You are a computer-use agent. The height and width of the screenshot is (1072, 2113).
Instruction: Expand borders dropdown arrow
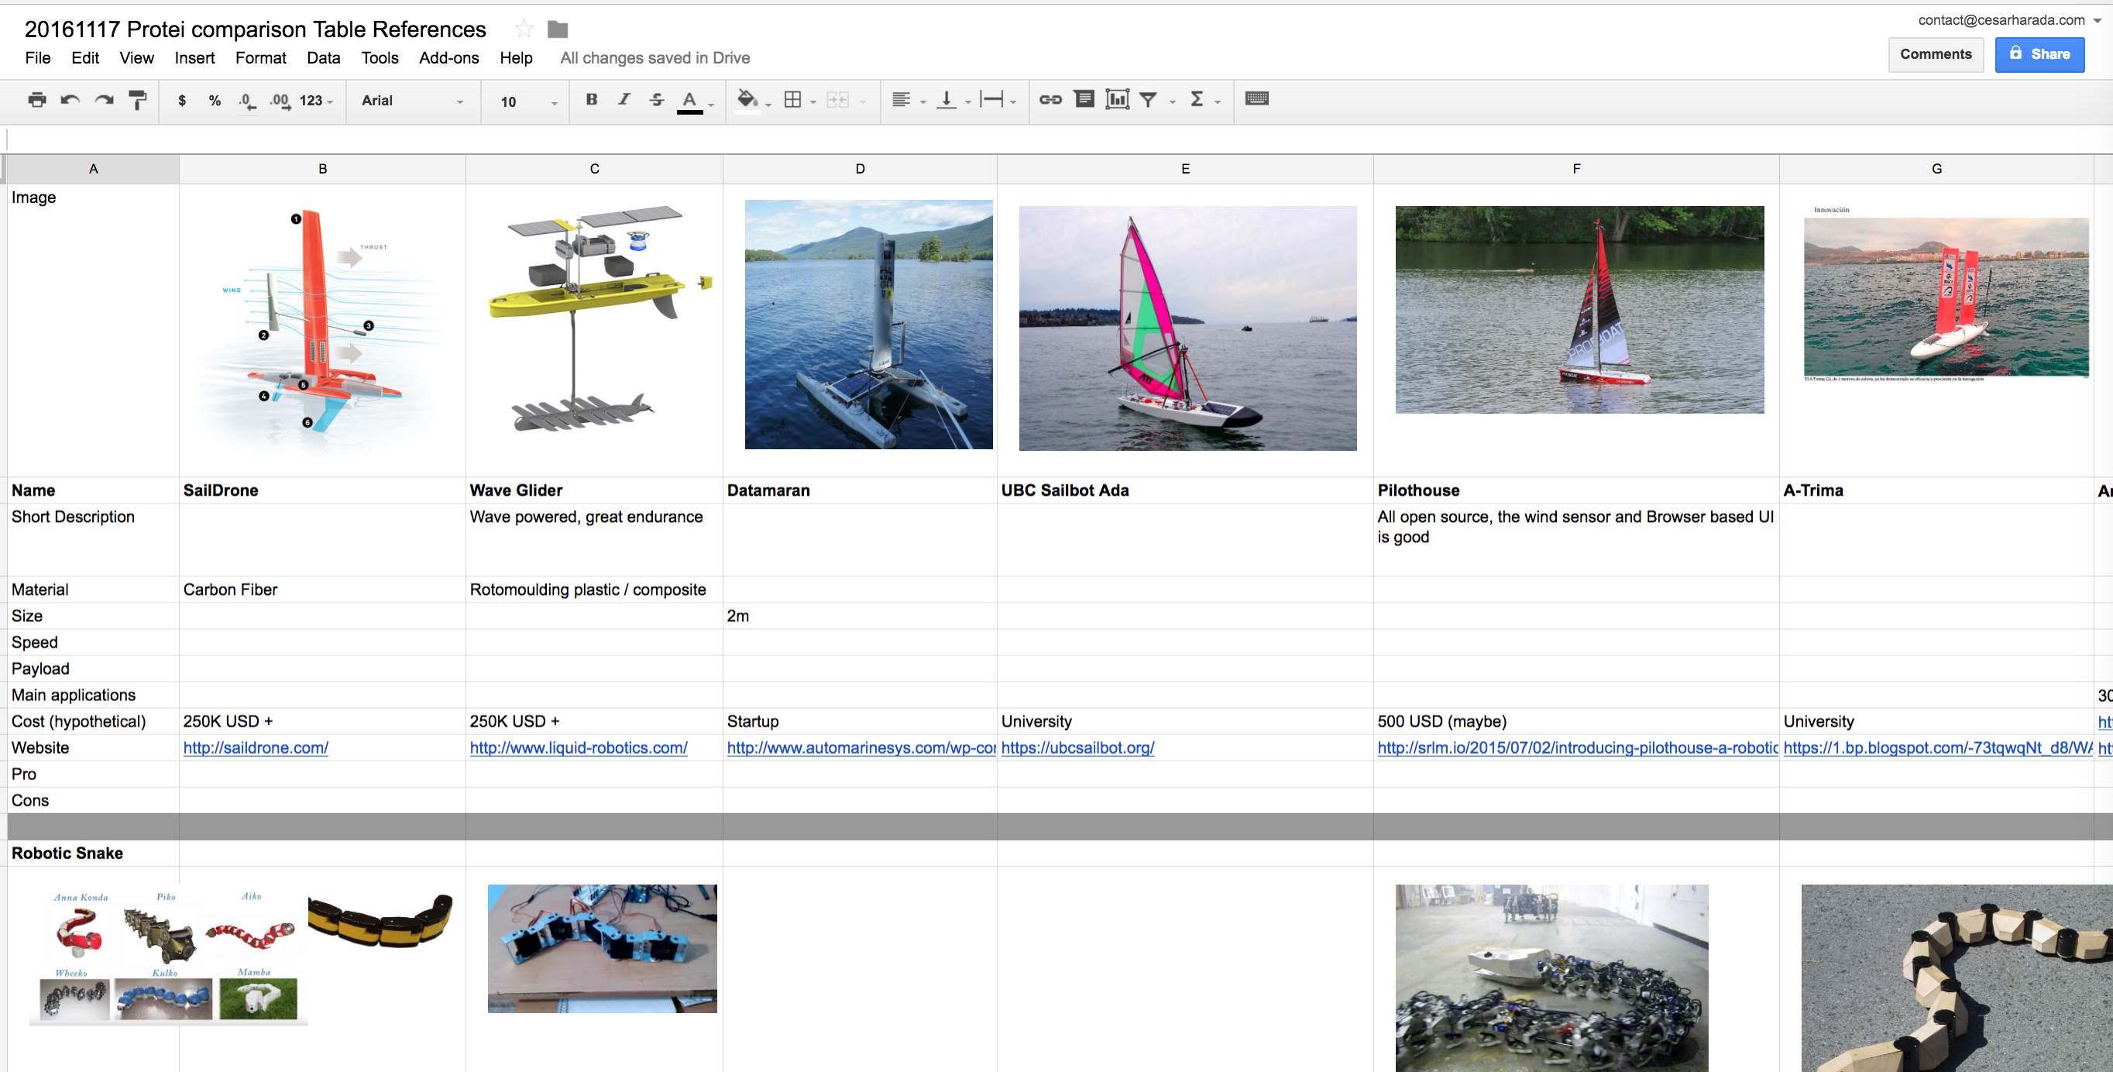(x=814, y=101)
